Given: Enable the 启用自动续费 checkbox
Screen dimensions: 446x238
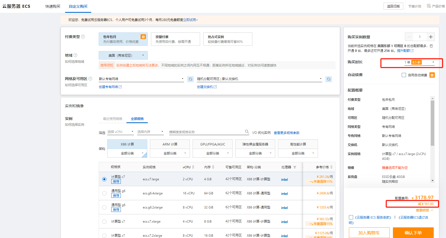Looking at the screenshot, I should [404, 75].
